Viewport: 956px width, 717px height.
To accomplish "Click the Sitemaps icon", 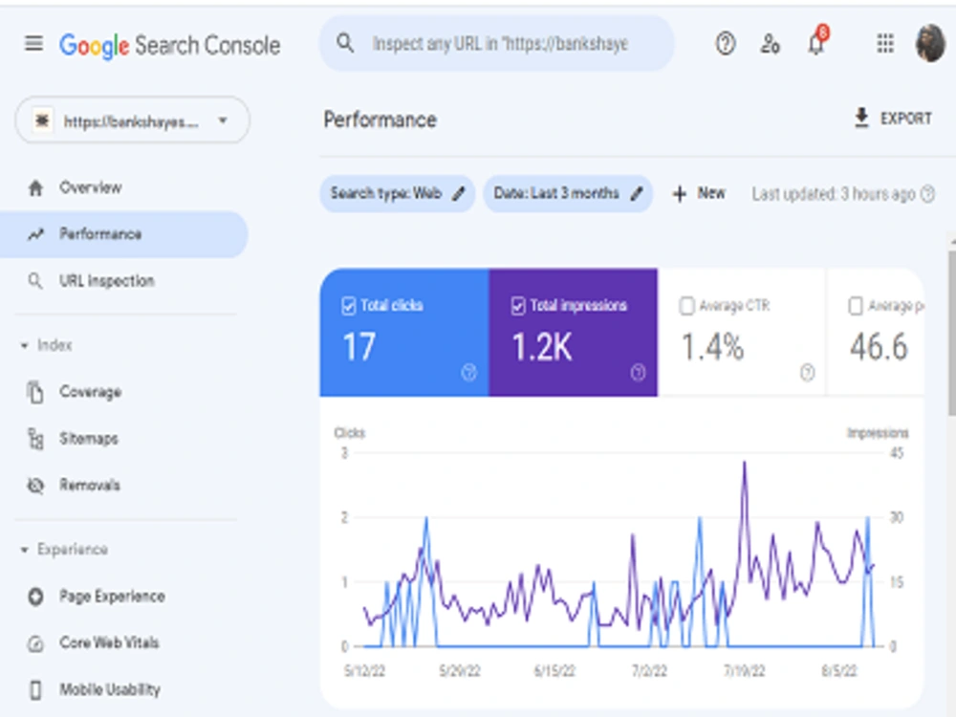I will tap(35, 439).
